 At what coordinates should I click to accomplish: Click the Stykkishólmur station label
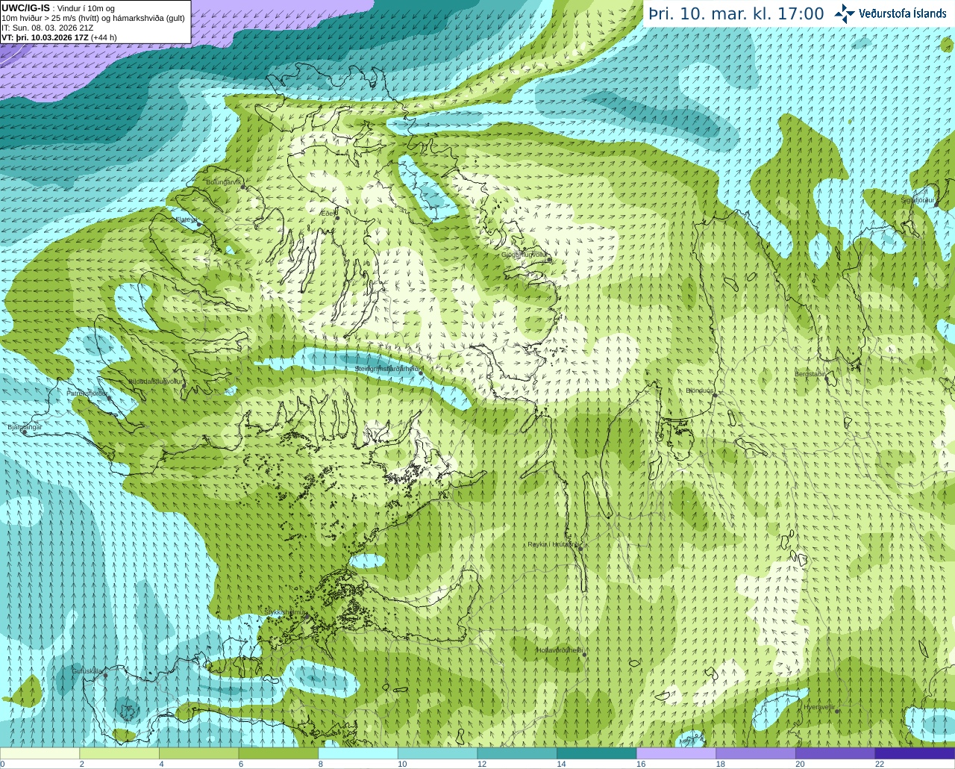(286, 612)
